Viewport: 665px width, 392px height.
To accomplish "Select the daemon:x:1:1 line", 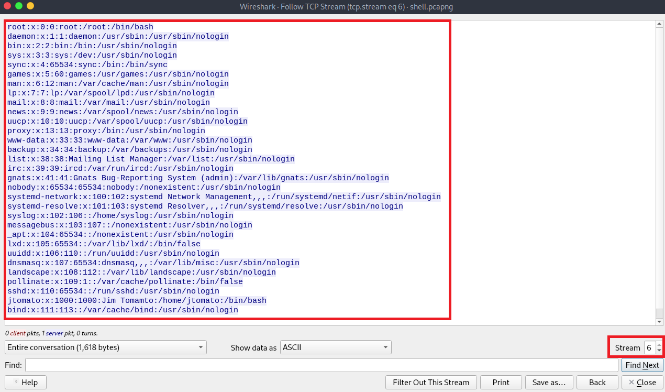I will (x=118, y=36).
